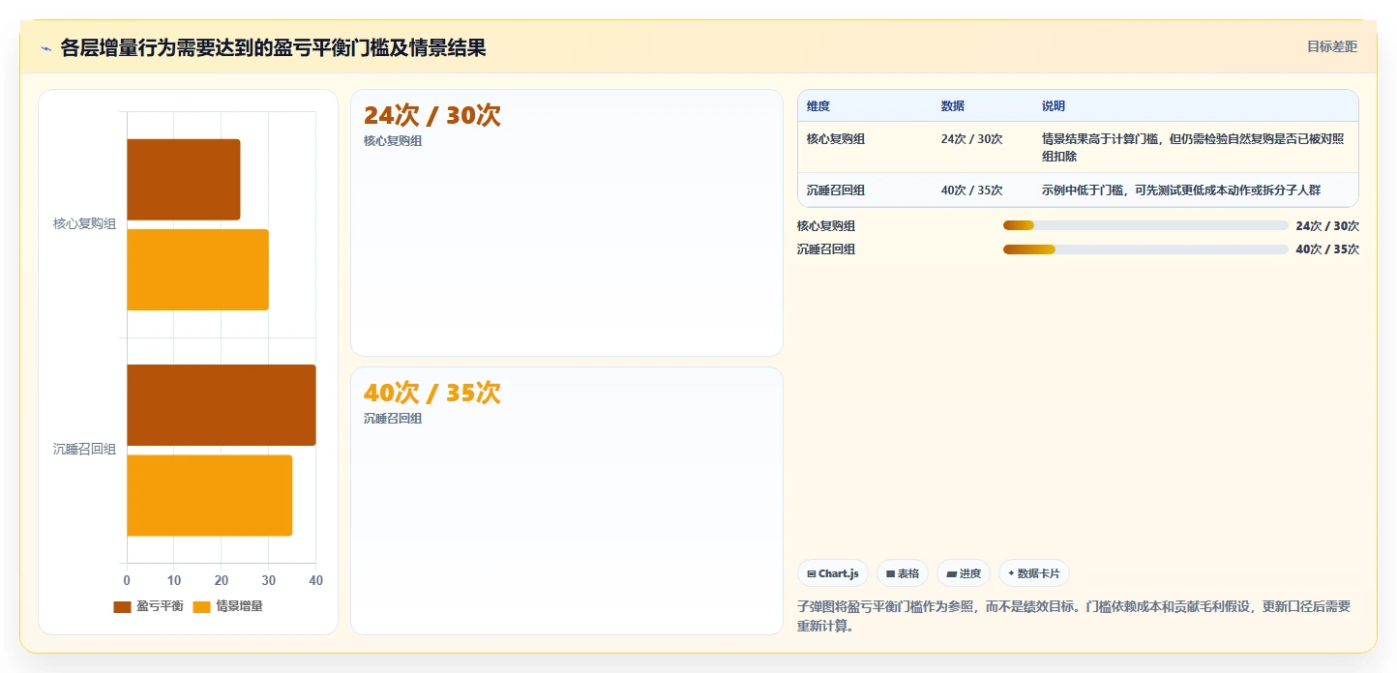Select the 进度 chip
This screenshot has width=1397, height=673.
[x=964, y=573]
